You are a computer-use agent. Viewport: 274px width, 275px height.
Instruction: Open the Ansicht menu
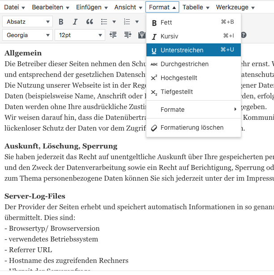[x=128, y=7]
